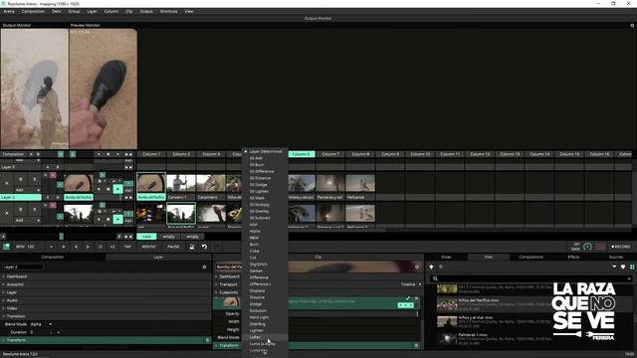Choose Layer Determined blend mode
637x358 pixels.
[x=265, y=151]
